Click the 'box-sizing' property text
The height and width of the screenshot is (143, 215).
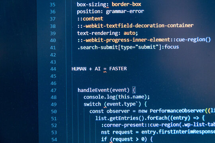(92, 4)
